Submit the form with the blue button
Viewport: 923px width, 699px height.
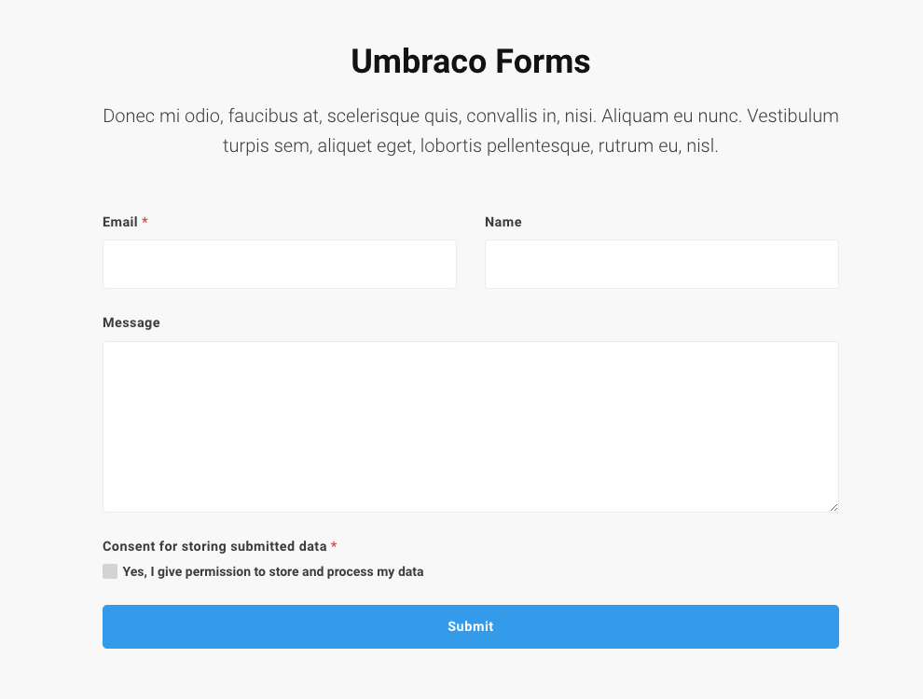471,626
